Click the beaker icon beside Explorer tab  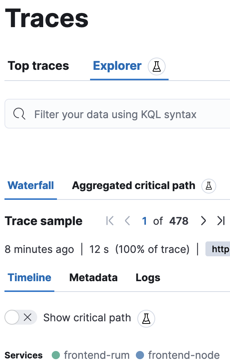pyautogui.click(x=156, y=66)
